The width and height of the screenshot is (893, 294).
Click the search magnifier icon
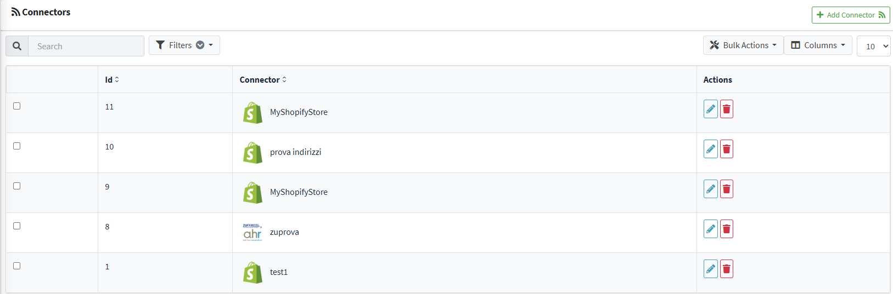pyautogui.click(x=17, y=46)
